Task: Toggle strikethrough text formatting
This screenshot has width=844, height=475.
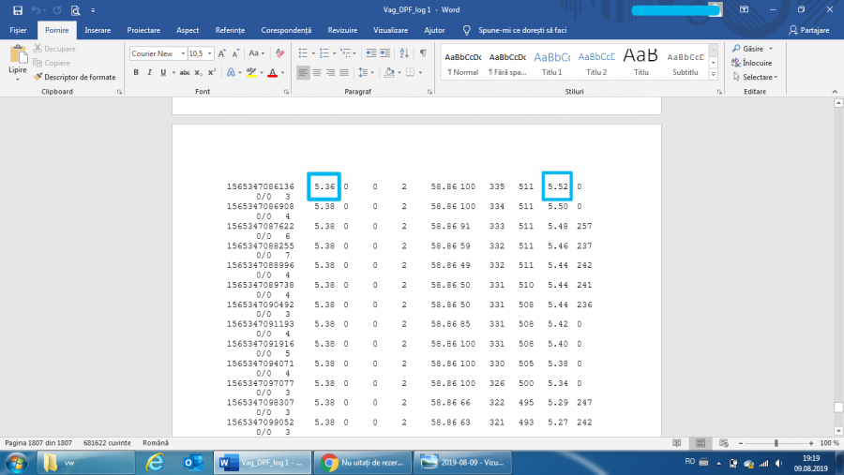Action: (185, 72)
